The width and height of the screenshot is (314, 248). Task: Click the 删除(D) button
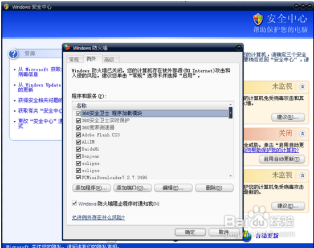[x=214, y=188]
